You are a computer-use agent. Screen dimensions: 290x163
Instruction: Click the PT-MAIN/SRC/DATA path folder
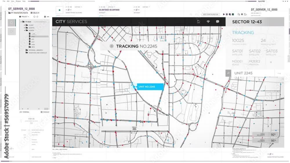[18, 13]
